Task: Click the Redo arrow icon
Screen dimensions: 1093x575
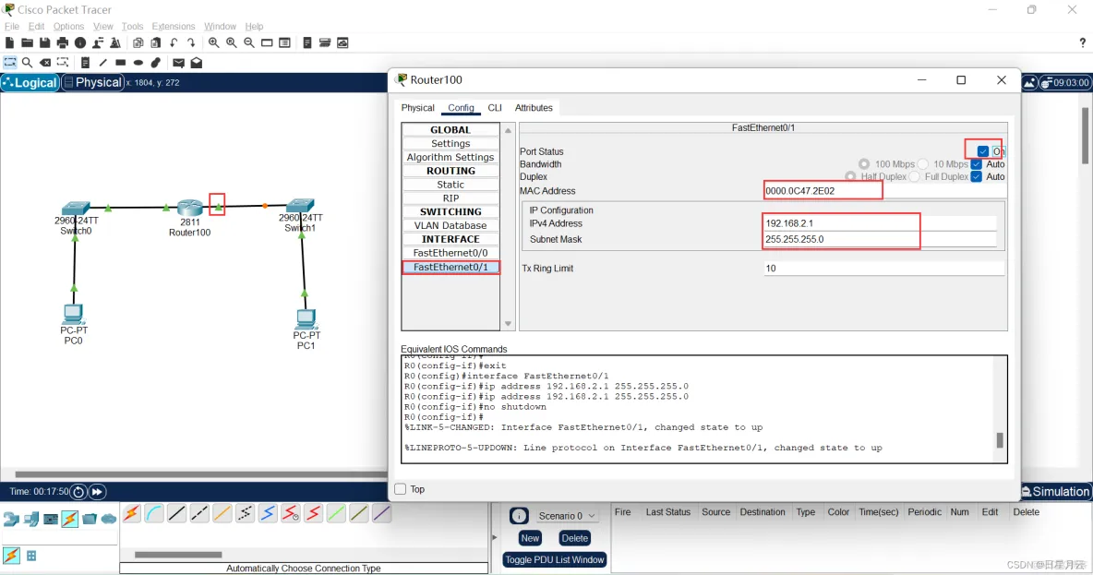Action: [191, 43]
